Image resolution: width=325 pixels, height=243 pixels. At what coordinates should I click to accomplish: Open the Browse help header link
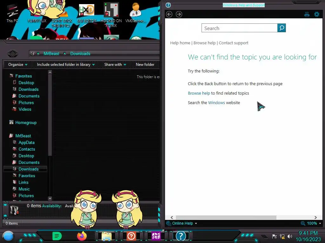(204, 43)
